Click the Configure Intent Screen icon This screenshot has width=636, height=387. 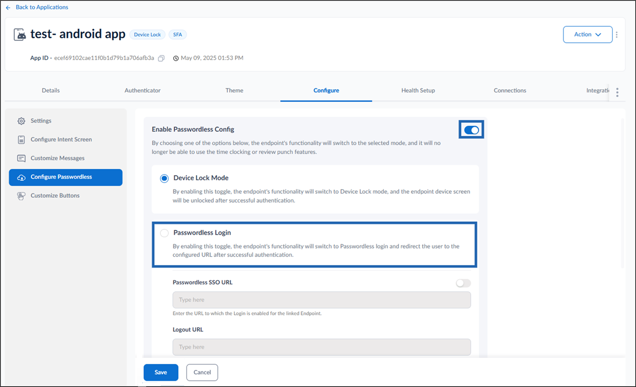(x=21, y=140)
